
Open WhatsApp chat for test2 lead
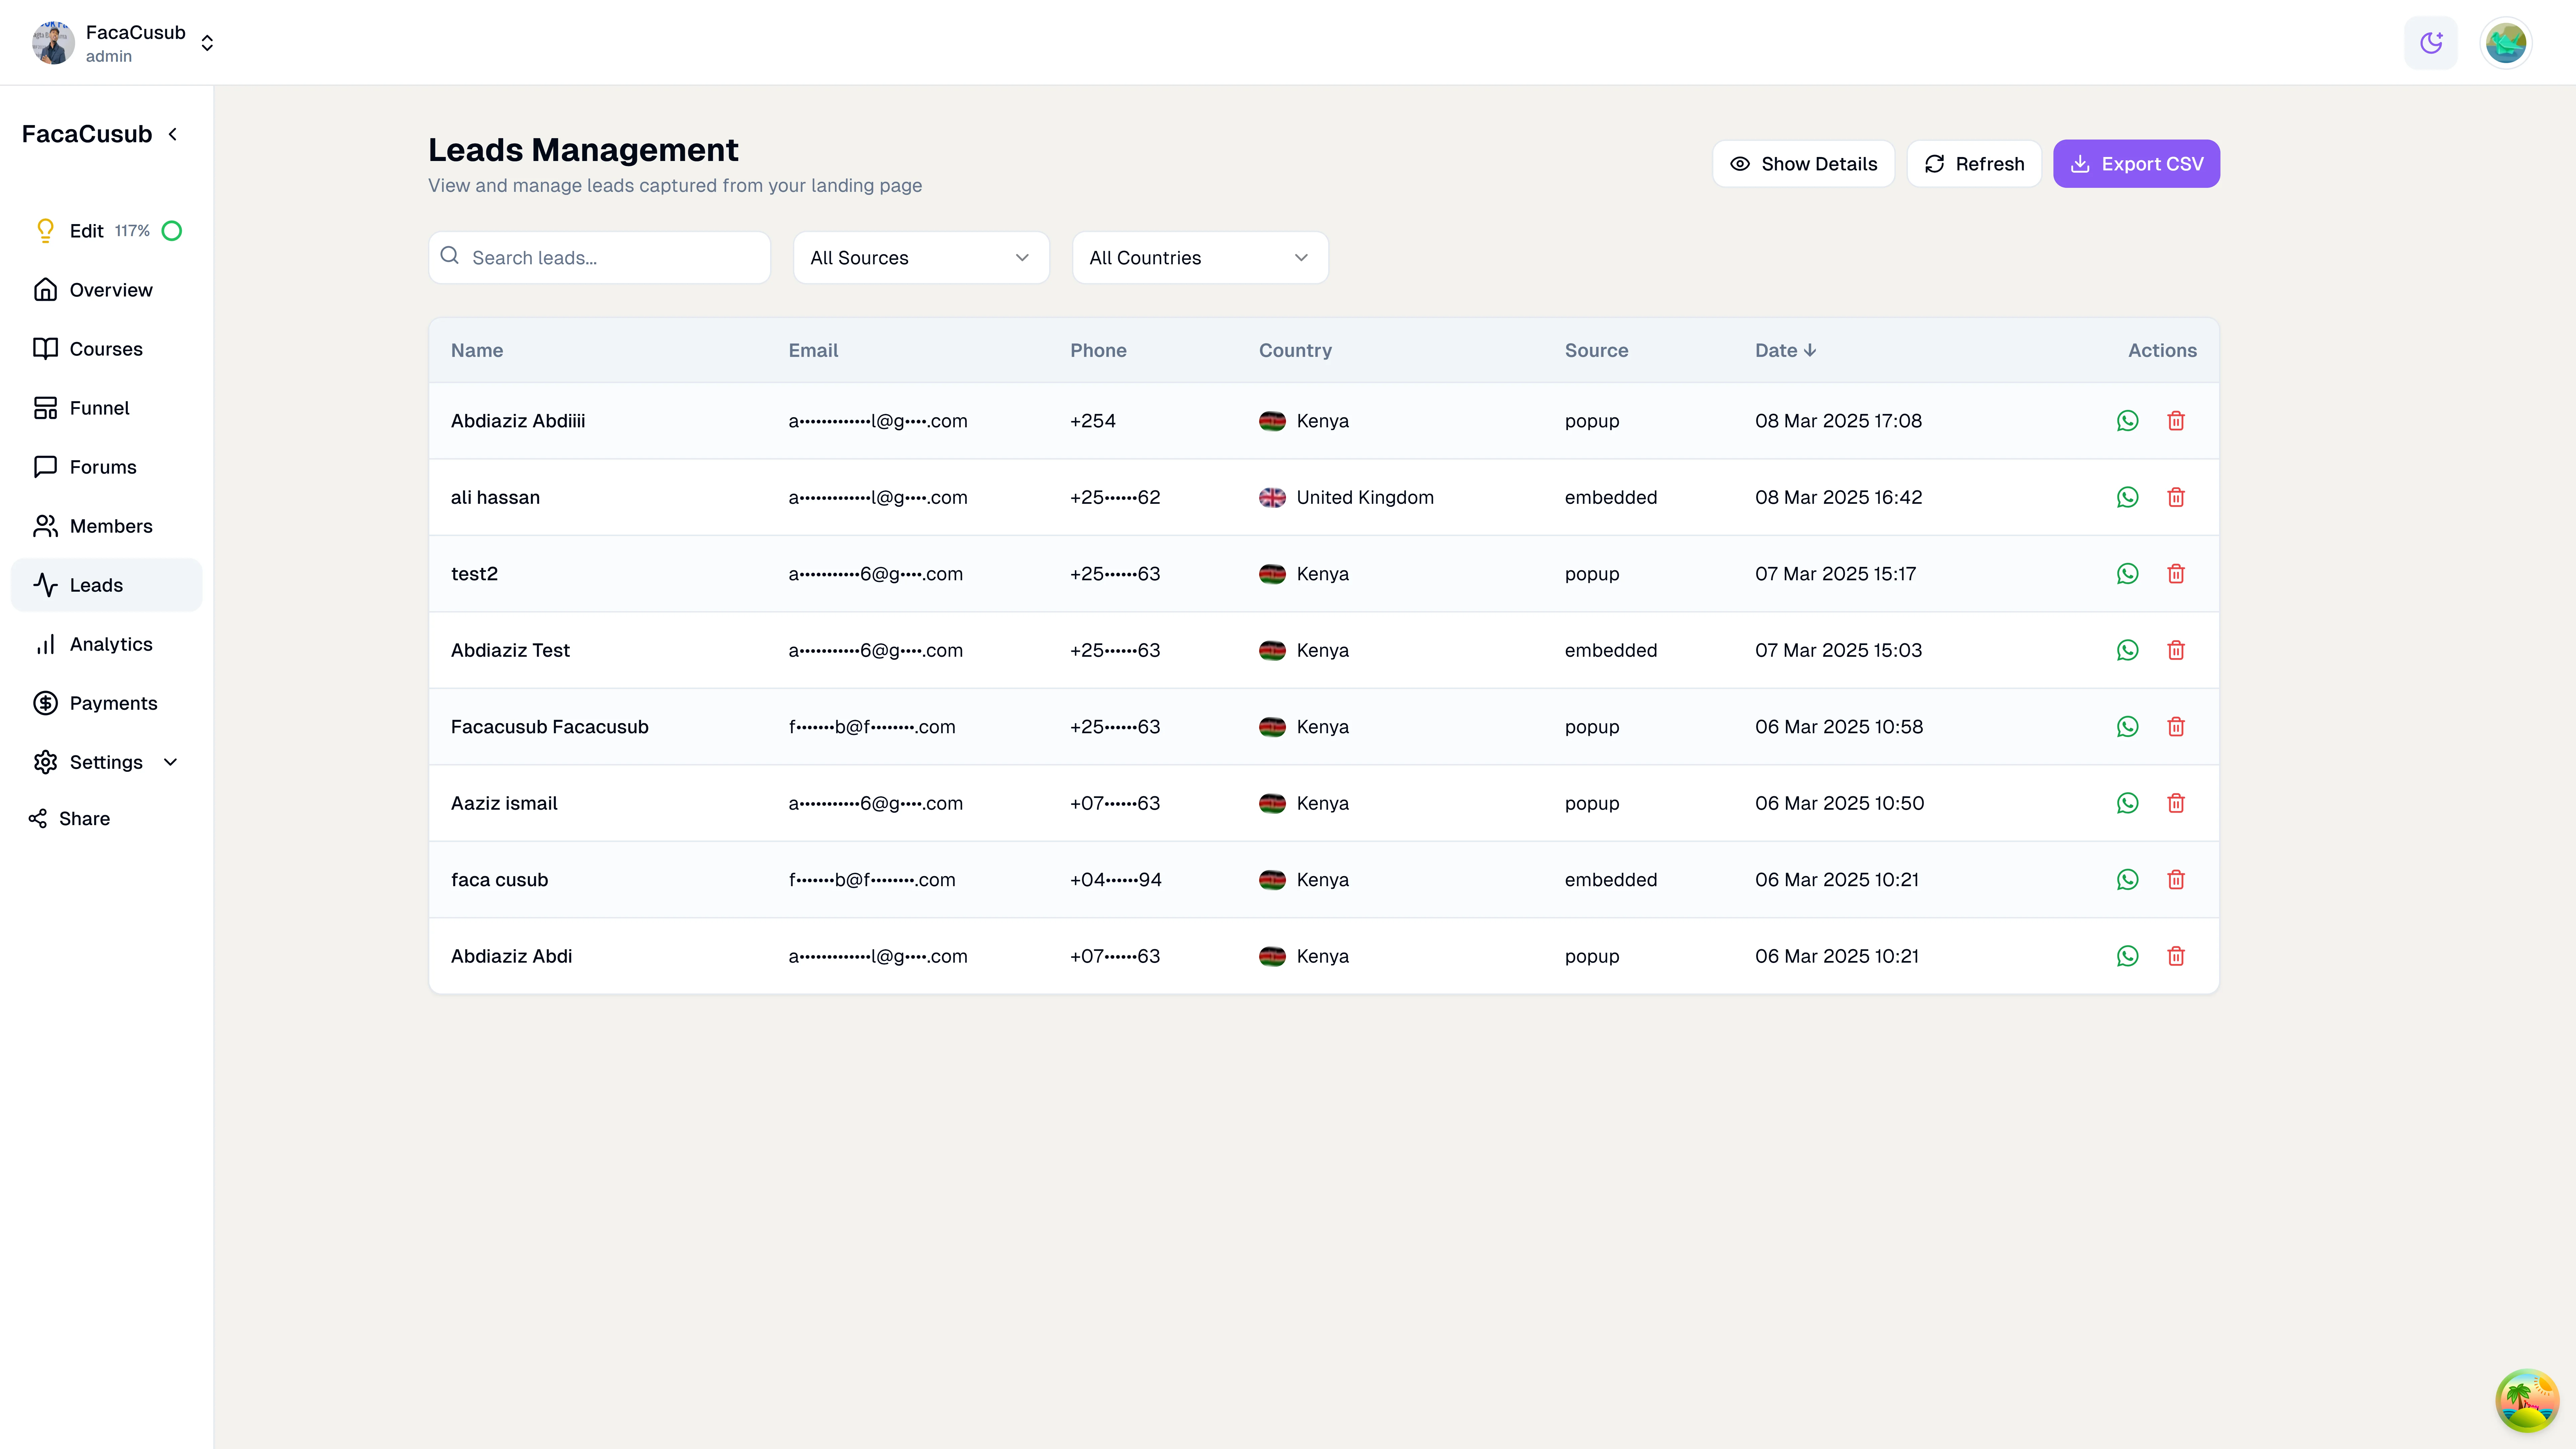2127,574
